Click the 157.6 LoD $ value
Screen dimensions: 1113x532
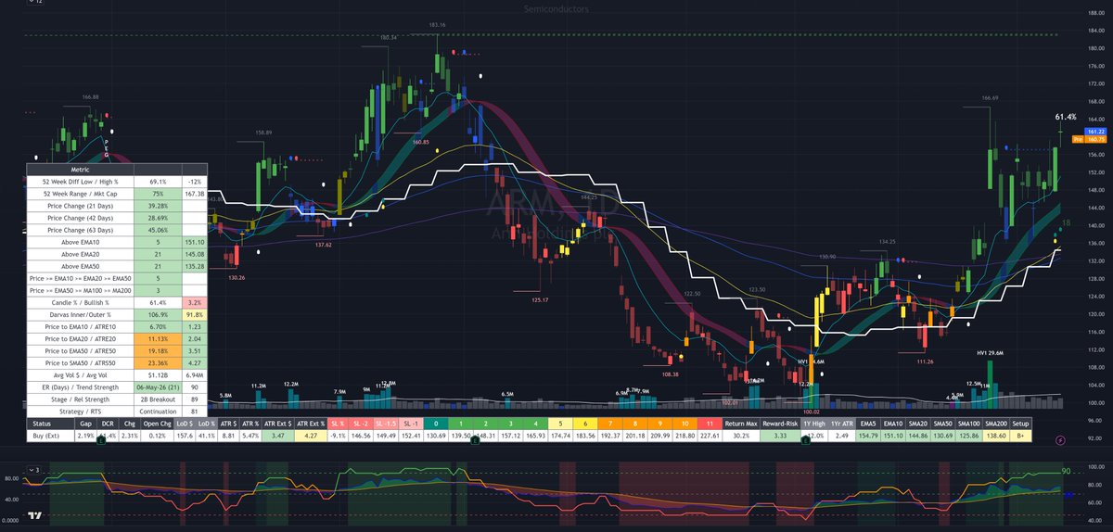tap(186, 436)
